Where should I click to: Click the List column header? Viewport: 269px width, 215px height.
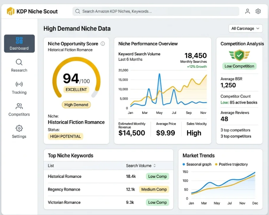pyautogui.click(x=51, y=166)
